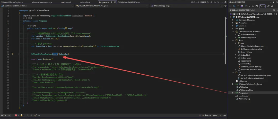Image resolution: width=278 pixels, height=119 pixels.
Task: Expand Connected Services node
Action: [x=233, y=20]
